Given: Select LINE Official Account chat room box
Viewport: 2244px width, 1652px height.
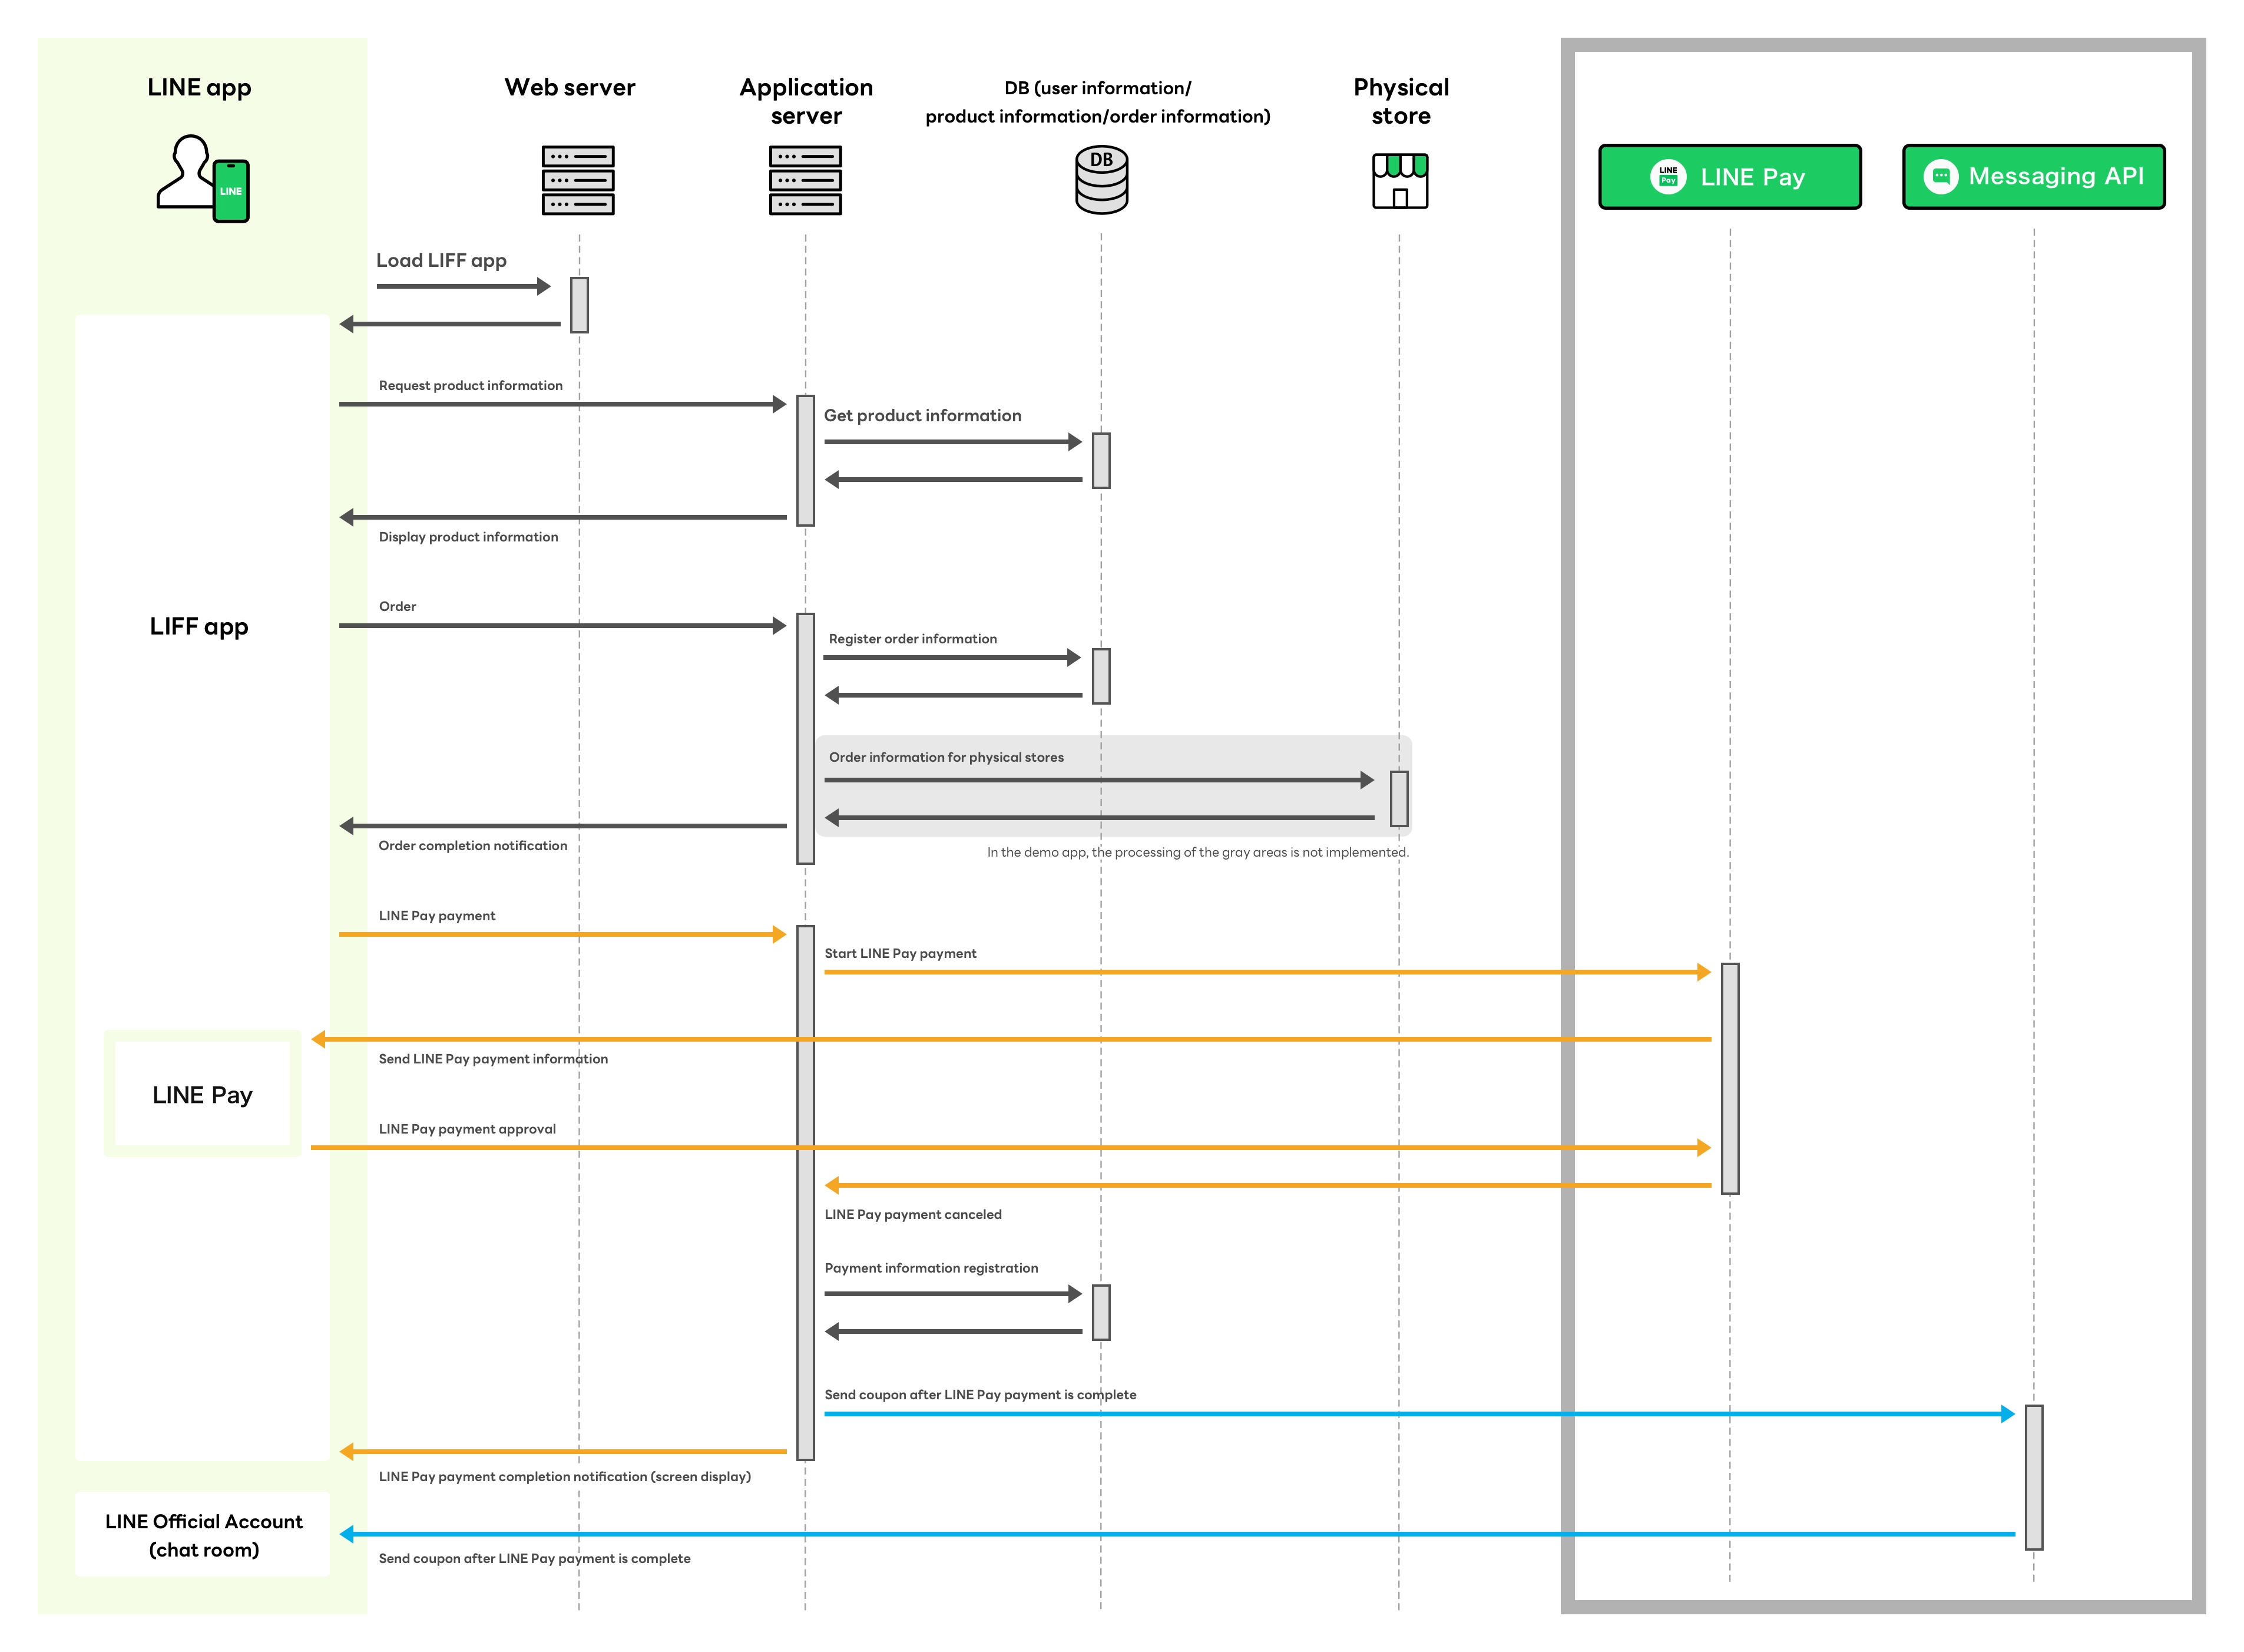Looking at the screenshot, I should (x=203, y=1534).
